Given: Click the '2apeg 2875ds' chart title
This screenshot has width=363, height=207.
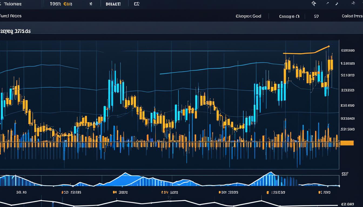Looking at the screenshot, I should click(x=15, y=31).
